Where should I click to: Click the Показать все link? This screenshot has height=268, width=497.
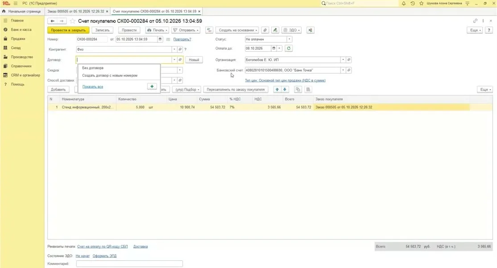(x=92, y=87)
